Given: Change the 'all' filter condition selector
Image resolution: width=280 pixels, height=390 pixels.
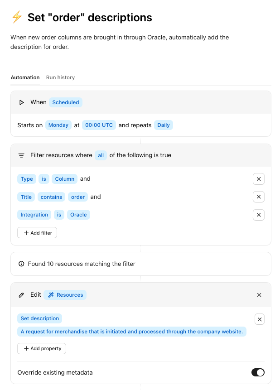Looking at the screenshot, I should click(101, 155).
